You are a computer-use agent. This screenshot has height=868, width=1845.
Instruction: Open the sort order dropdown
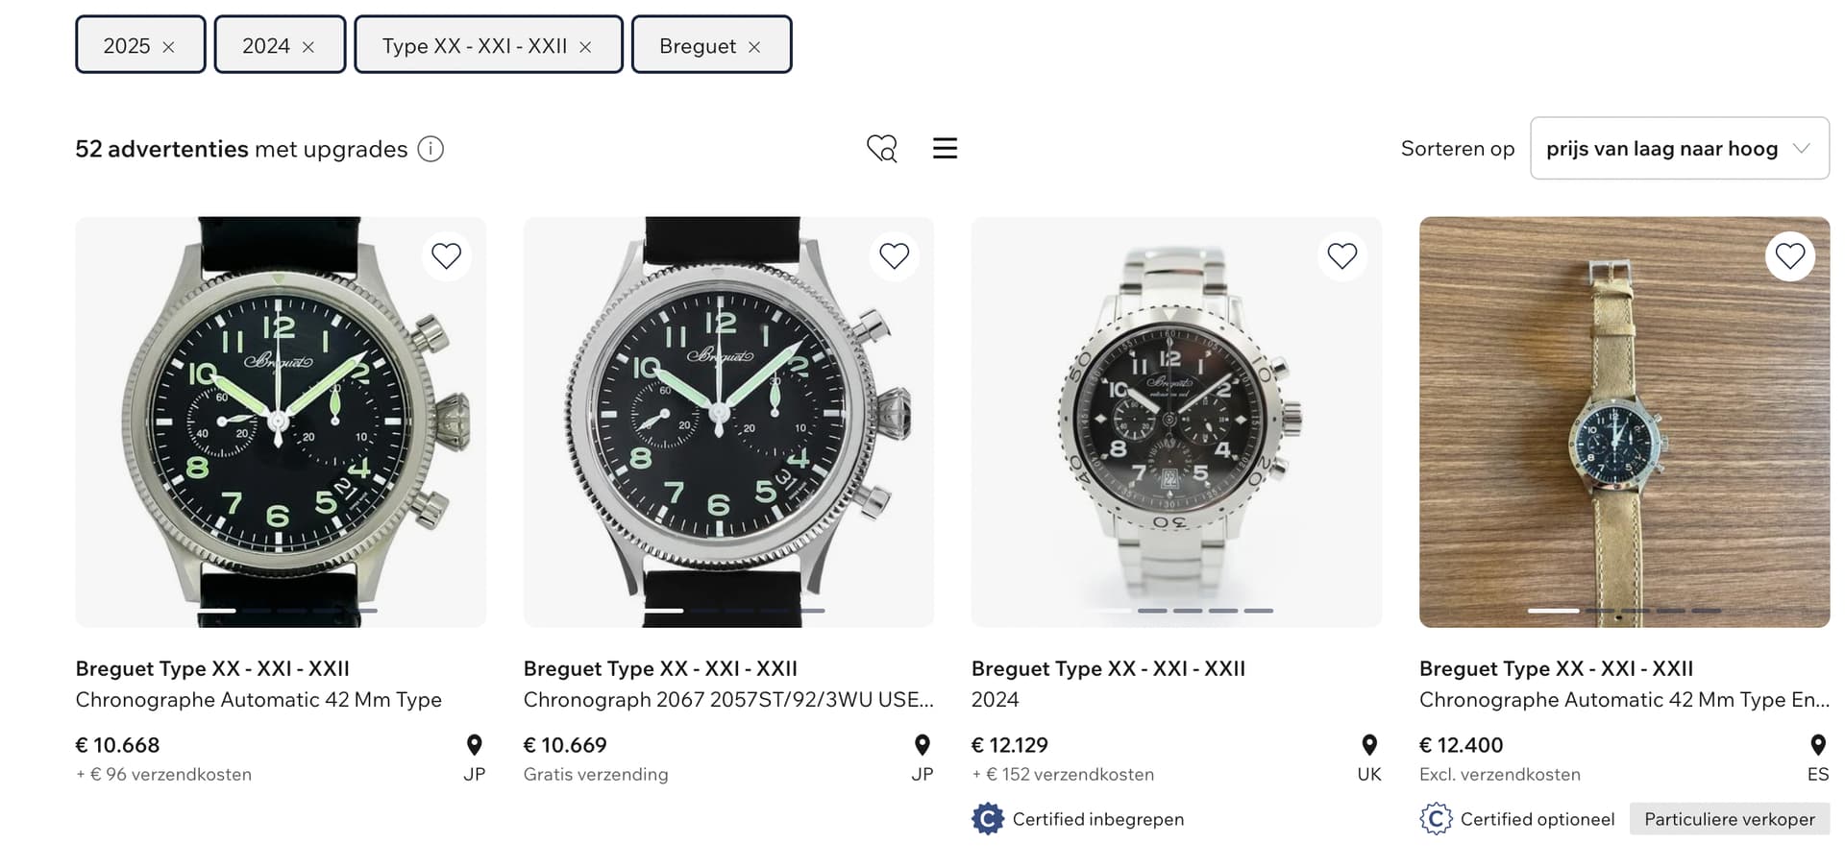click(1679, 148)
